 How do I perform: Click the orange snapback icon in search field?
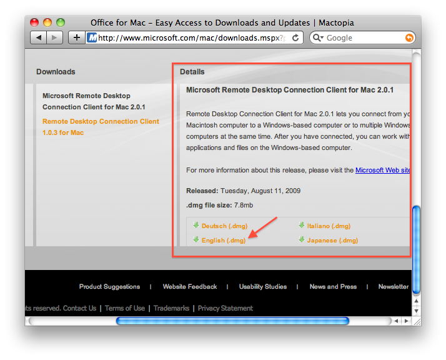click(409, 37)
